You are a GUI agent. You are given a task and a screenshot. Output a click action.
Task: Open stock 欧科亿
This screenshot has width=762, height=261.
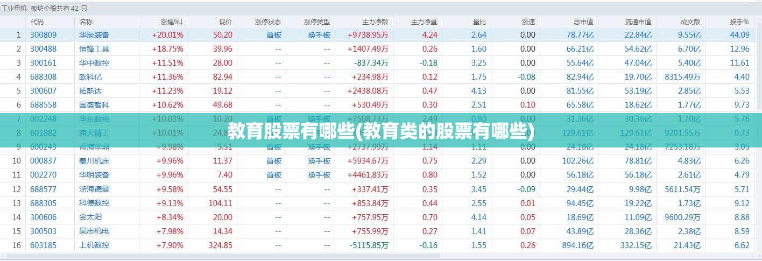(x=90, y=76)
